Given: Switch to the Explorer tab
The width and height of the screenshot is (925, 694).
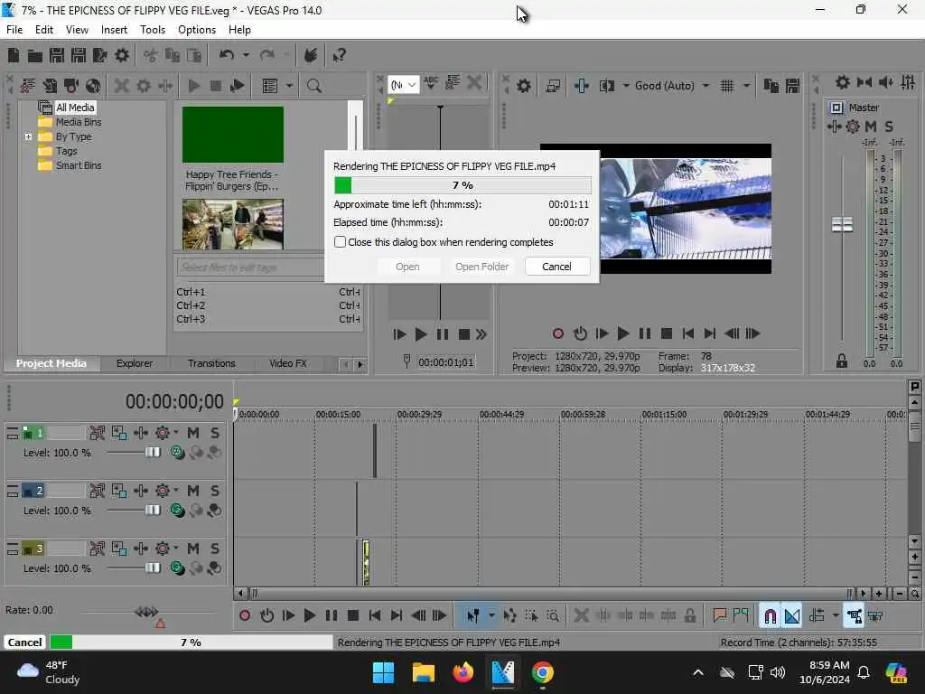Looking at the screenshot, I should pos(135,363).
